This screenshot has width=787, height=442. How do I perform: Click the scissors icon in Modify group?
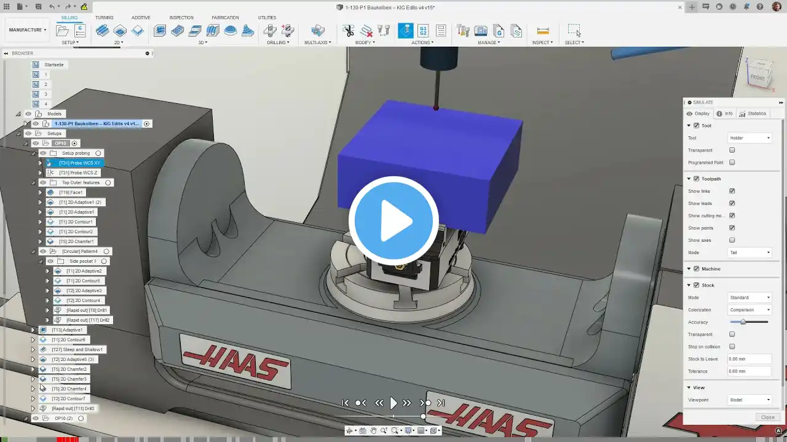349,31
